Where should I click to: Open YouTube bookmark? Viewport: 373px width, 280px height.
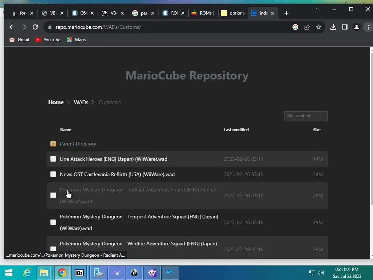tap(48, 40)
